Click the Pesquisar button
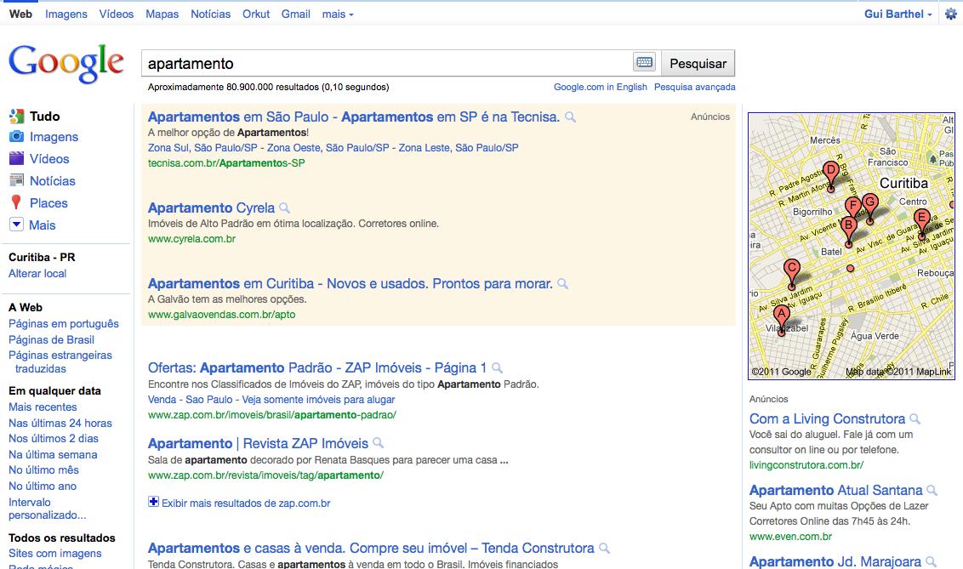This screenshot has height=569, width=963. [698, 63]
